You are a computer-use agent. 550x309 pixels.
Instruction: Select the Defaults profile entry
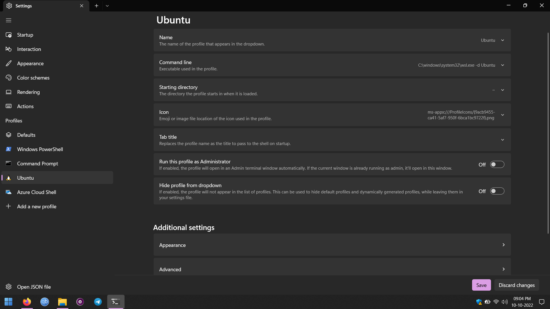point(26,135)
